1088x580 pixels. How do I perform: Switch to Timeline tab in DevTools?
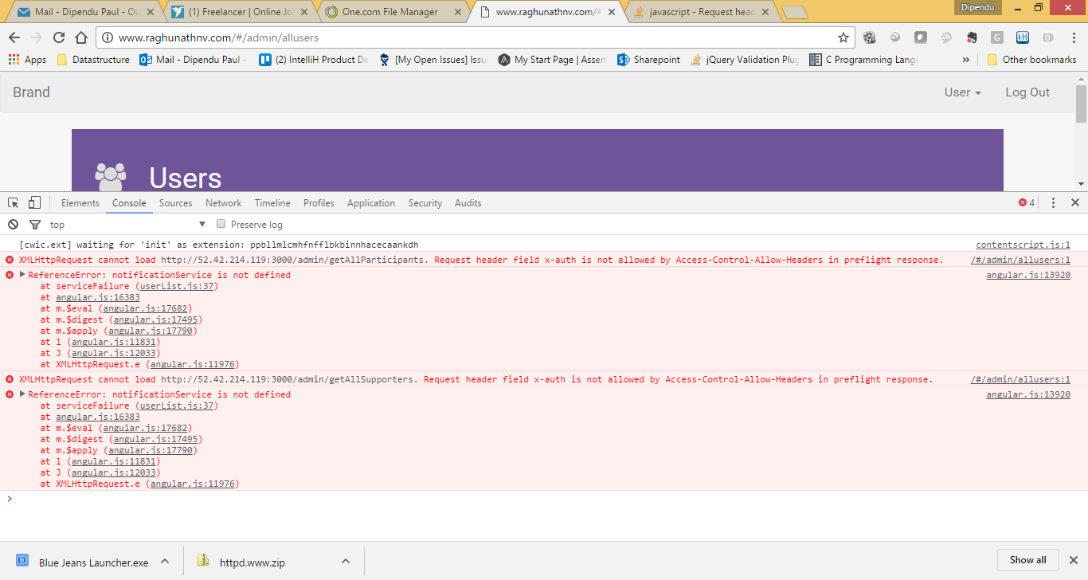pos(272,203)
